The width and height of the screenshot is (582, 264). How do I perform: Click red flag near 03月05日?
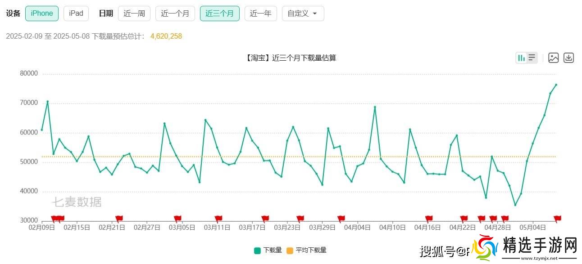point(177,219)
